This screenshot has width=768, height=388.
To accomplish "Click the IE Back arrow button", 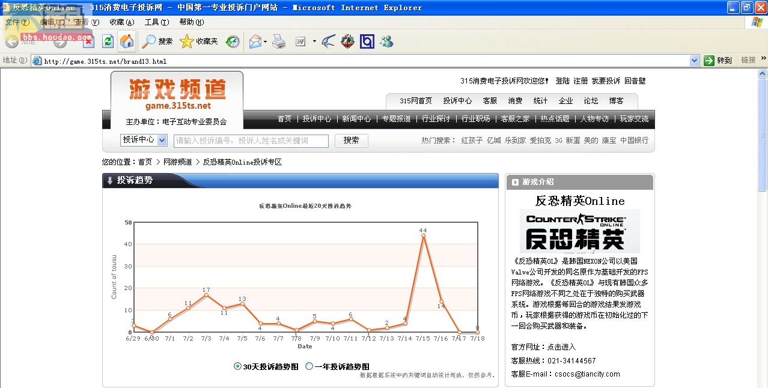I will 11,41.
